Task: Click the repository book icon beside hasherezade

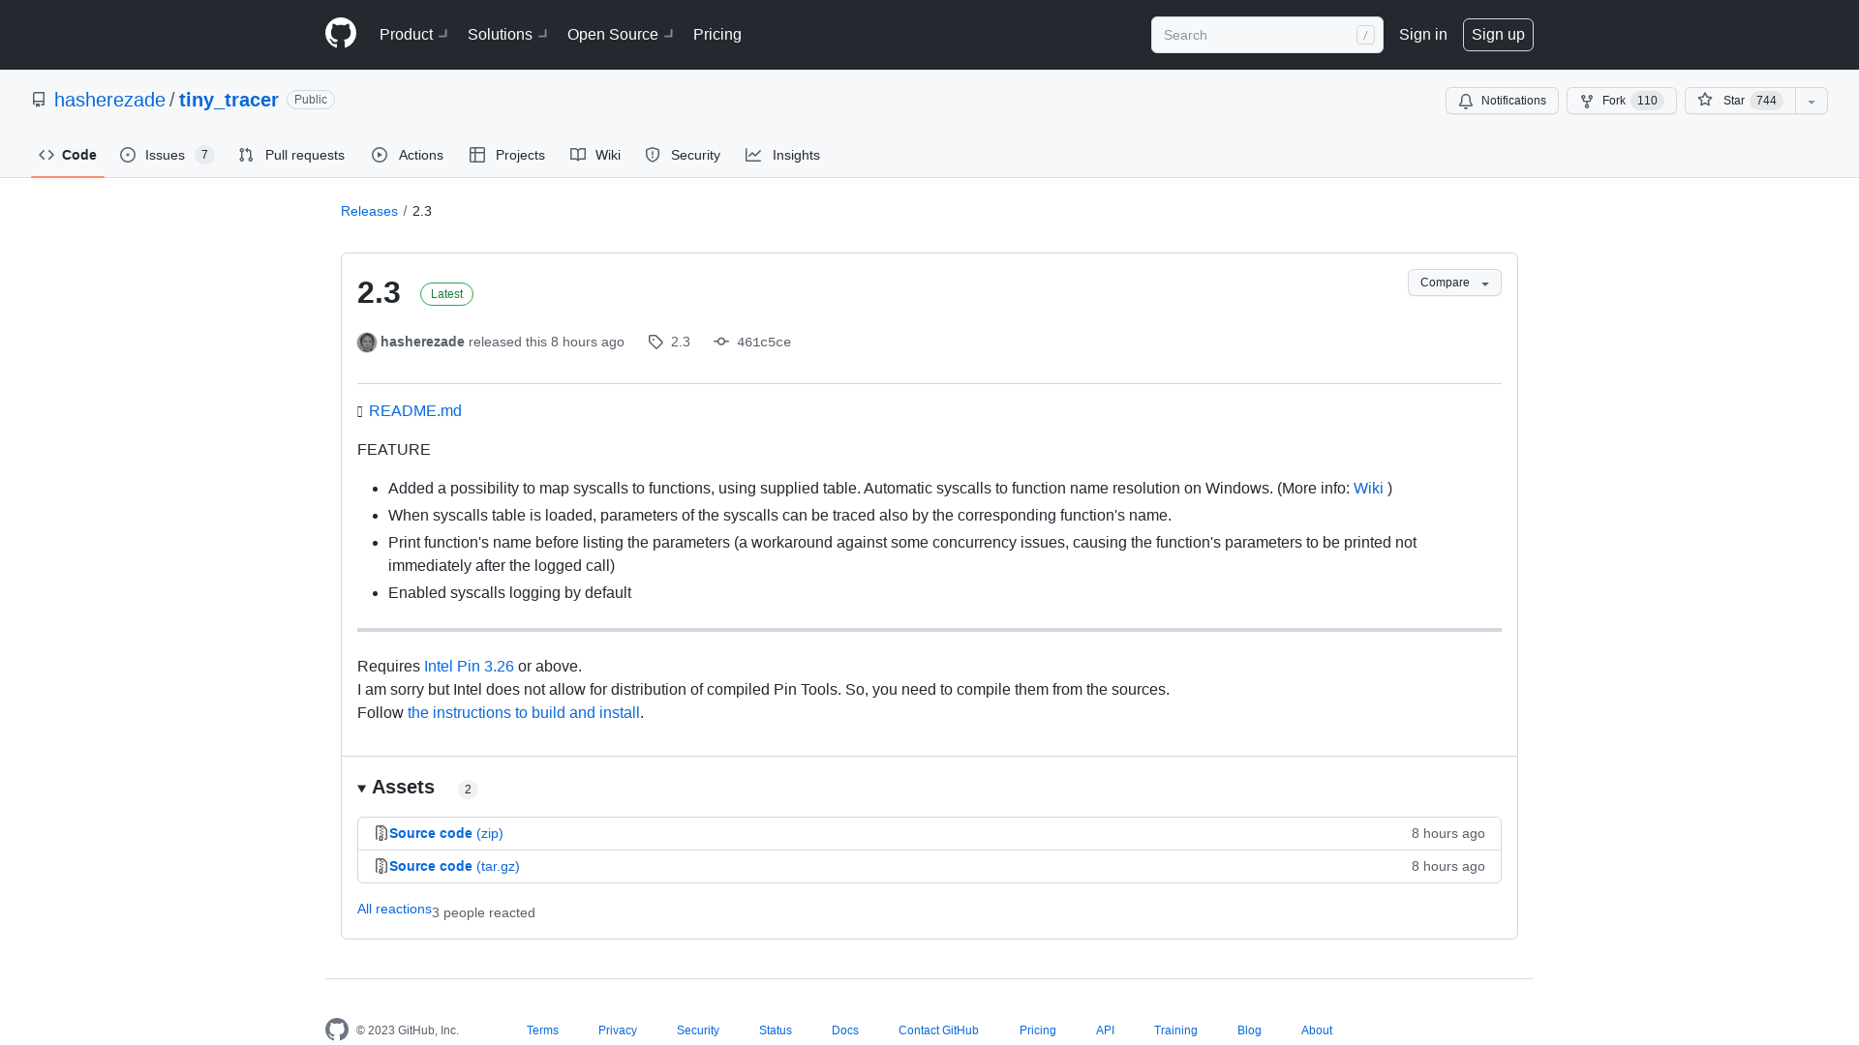Action: (39, 100)
